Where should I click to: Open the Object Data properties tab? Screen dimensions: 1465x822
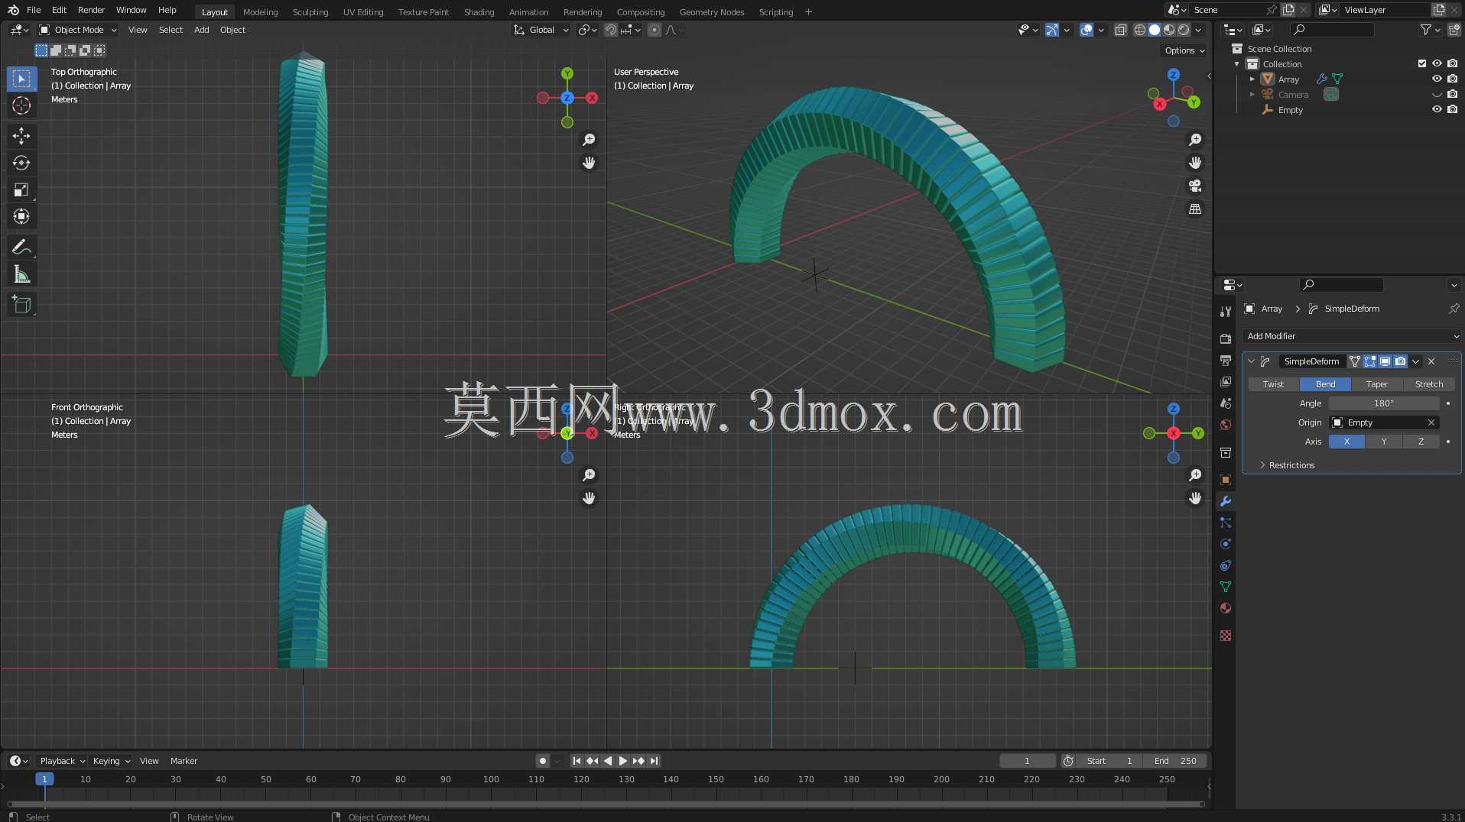click(1226, 587)
